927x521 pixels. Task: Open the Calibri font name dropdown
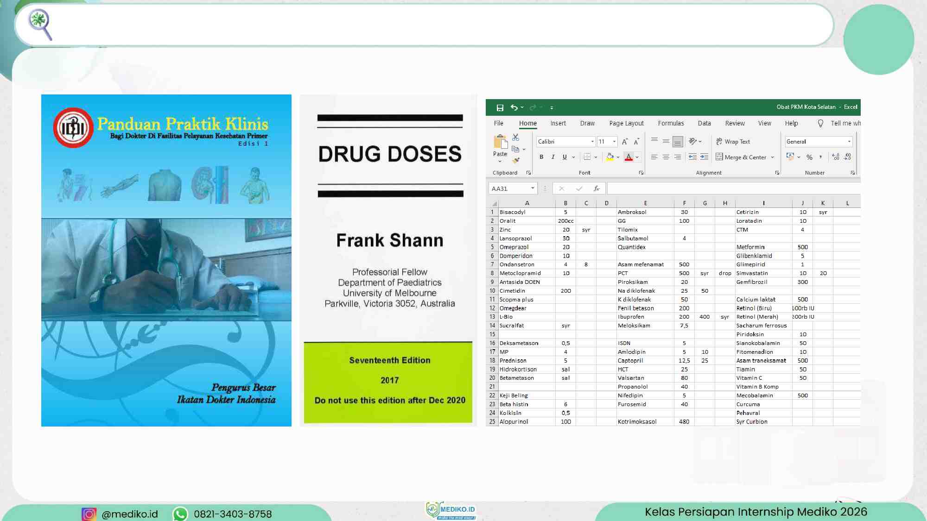click(592, 142)
